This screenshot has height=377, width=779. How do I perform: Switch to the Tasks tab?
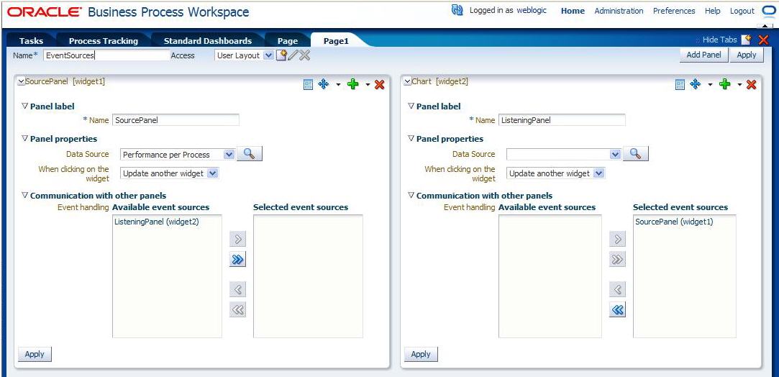point(32,41)
